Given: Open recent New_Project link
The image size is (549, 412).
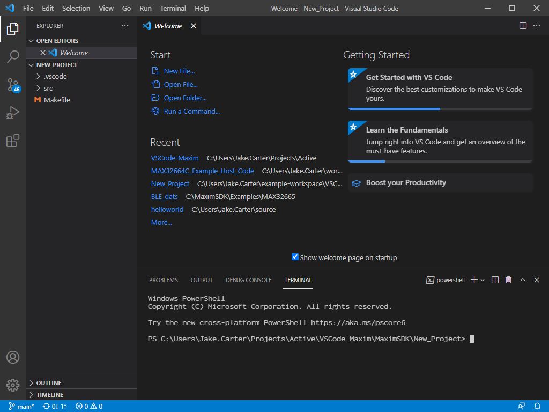Looking at the screenshot, I should point(170,183).
